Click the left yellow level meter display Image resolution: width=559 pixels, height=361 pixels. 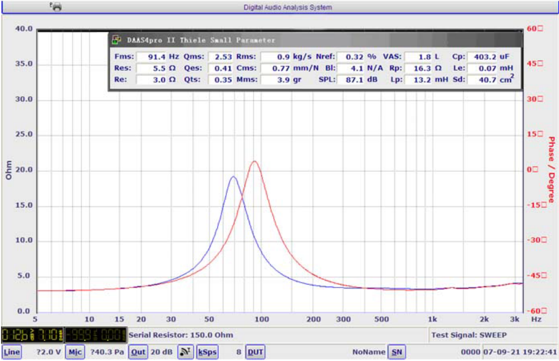[32, 335]
